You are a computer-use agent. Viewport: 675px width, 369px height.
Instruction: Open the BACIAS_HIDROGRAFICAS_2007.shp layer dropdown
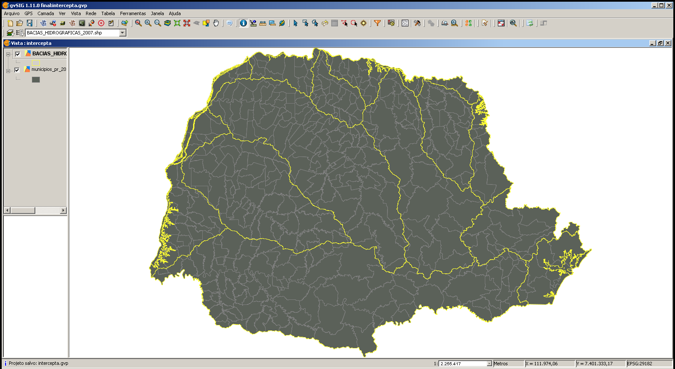tap(123, 33)
